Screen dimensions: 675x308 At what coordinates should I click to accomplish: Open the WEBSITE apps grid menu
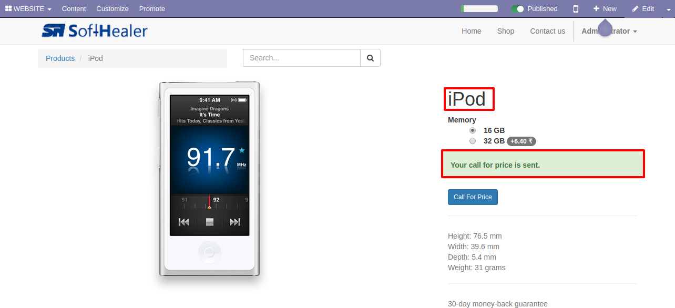click(x=28, y=9)
